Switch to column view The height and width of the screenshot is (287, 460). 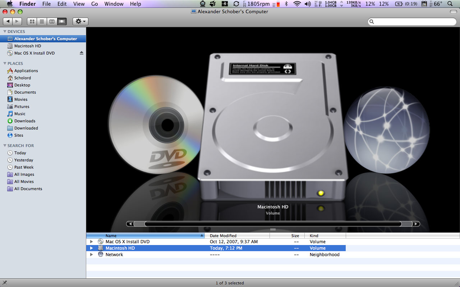52,22
